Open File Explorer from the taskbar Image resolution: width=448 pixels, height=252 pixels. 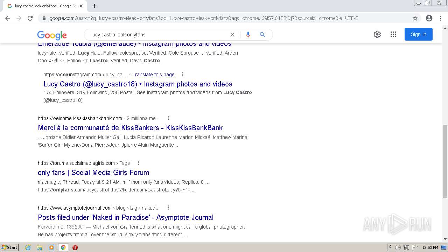pyautogui.click(x=40, y=247)
